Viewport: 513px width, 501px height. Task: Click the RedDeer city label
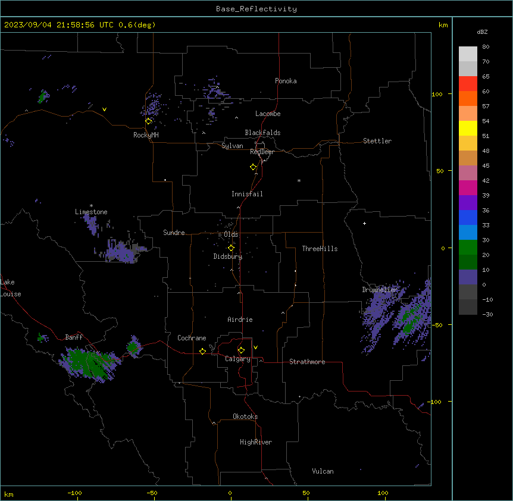(262, 152)
